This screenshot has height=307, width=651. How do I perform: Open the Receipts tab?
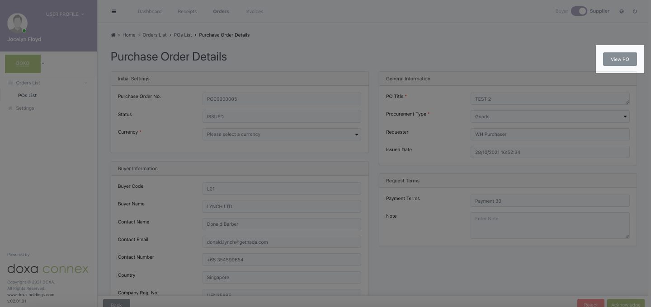(187, 11)
